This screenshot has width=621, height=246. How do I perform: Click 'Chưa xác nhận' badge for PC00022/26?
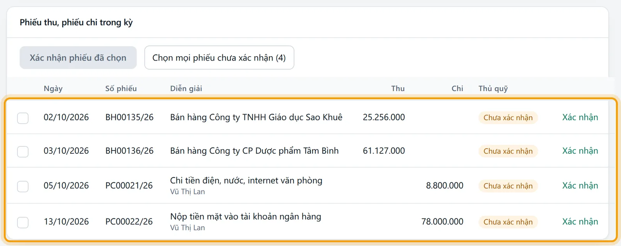(x=508, y=222)
